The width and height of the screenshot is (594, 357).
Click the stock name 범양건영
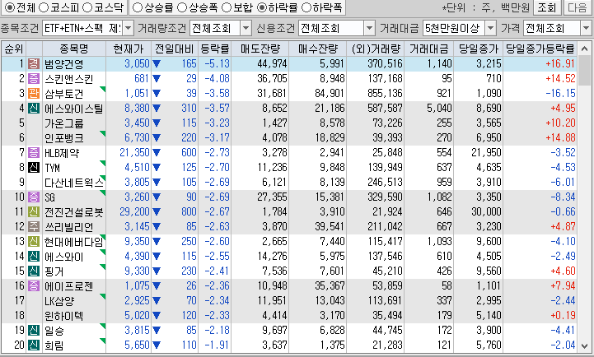[63, 64]
